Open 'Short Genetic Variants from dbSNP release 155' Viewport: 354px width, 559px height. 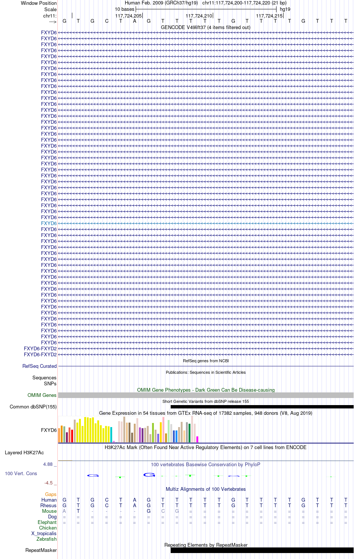[x=206, y=401]
